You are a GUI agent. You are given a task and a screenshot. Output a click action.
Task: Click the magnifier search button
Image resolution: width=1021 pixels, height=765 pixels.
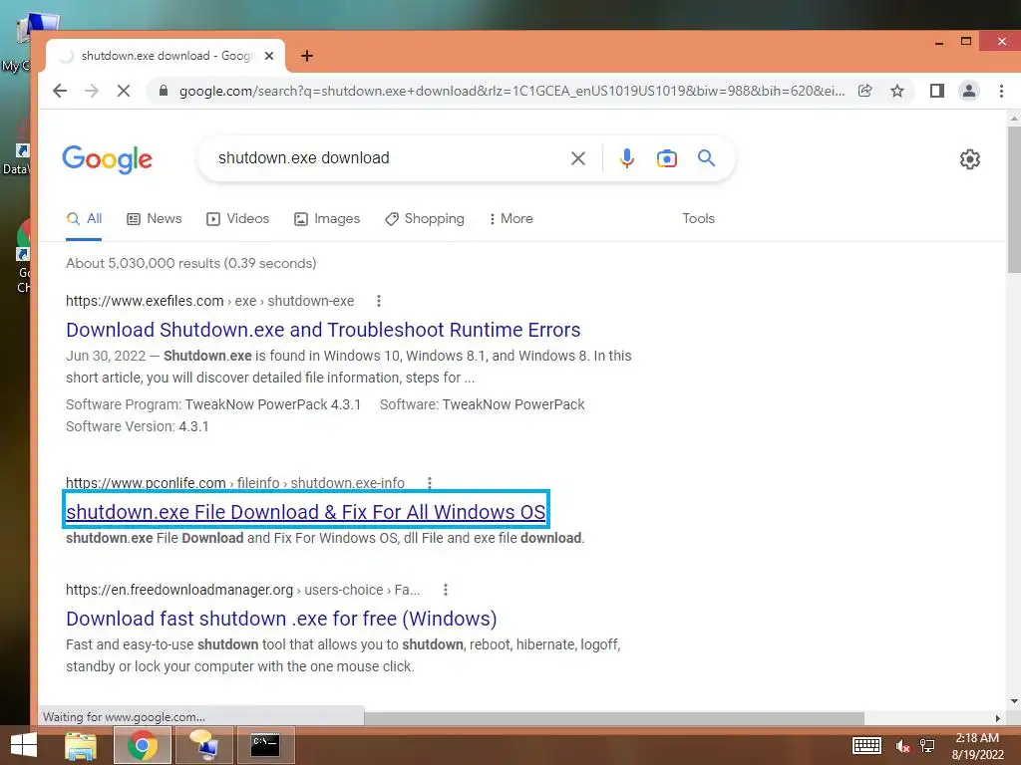click(x=706, y=158)
